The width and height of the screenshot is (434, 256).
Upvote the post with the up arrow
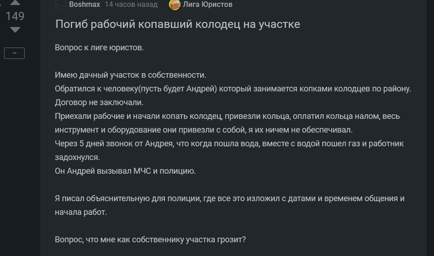pyautogui.click(x=15, y=3)
